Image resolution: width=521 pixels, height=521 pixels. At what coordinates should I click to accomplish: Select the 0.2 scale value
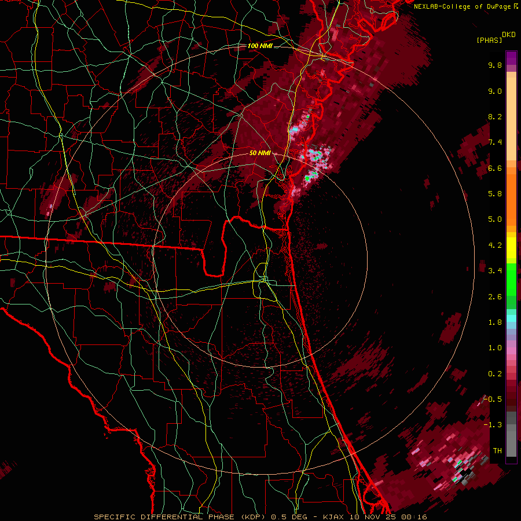click(495, 374)
